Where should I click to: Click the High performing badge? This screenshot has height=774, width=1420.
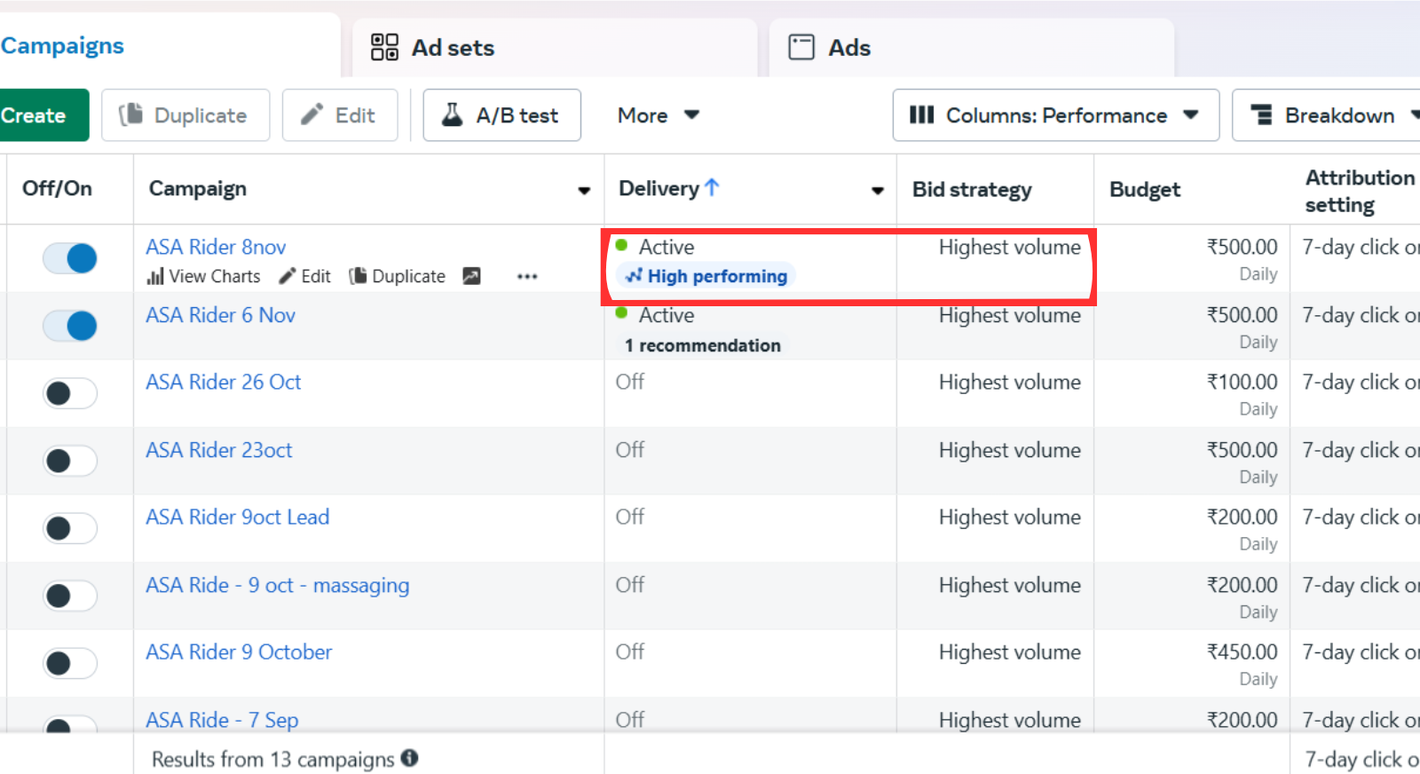coord(706,277)
